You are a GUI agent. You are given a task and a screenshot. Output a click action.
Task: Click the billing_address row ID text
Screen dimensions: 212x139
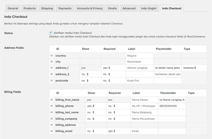(66, 125)
